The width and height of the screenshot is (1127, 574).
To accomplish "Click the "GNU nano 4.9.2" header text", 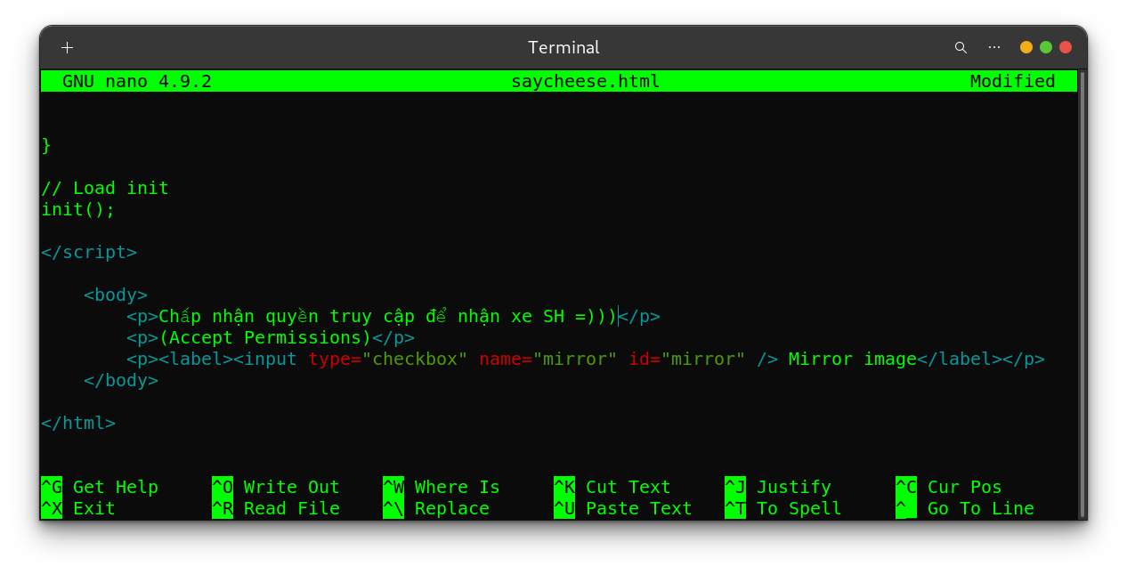I will [x=137, y=81].
